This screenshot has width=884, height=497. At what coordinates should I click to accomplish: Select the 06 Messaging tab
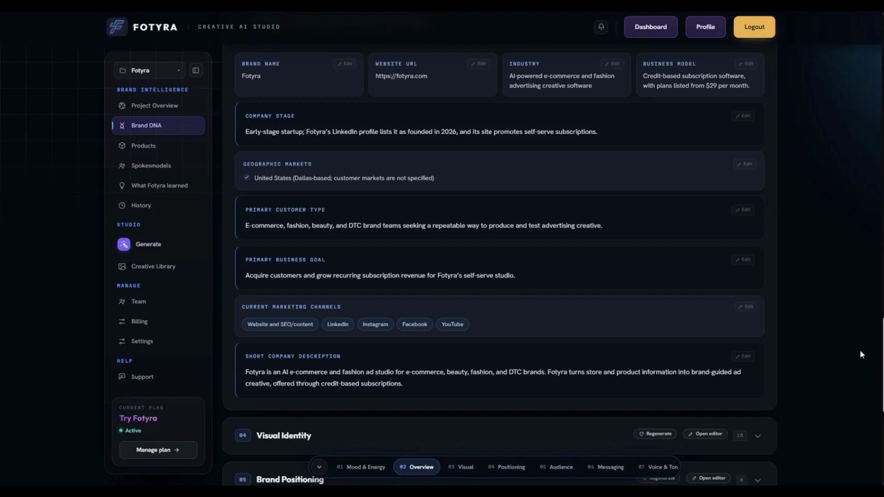(606, 467)
